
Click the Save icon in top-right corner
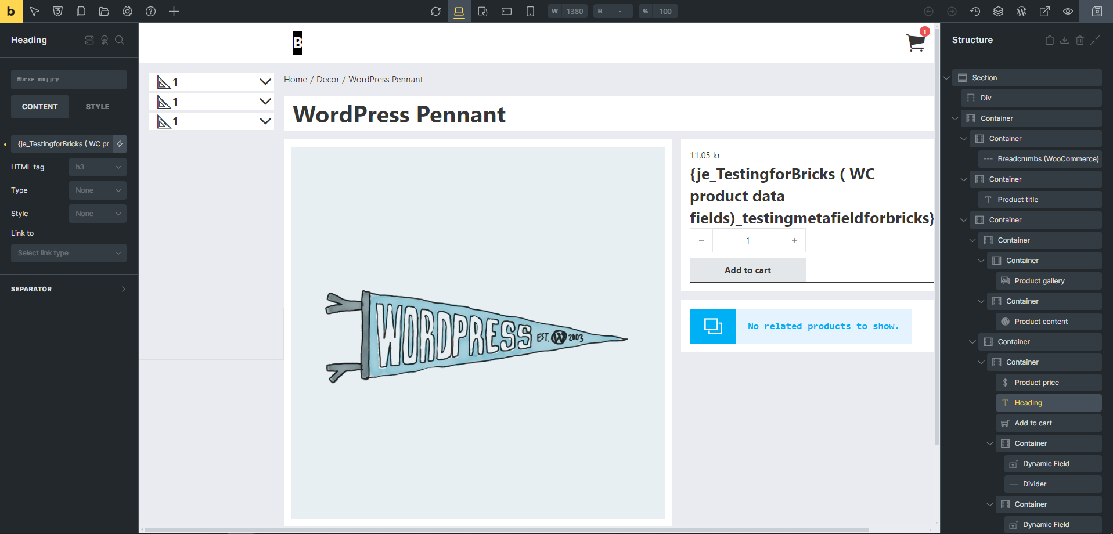point(1097,11)
